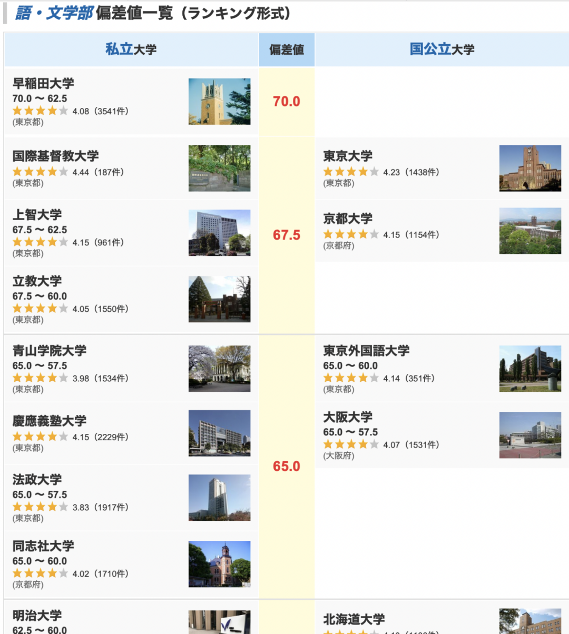Click the 偏差値 column header
This screenshot has height=634, width=569.
287,49
